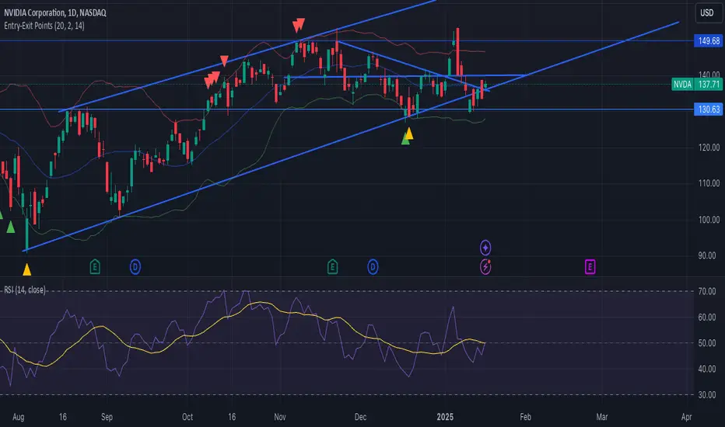Viewport: 725px width, 427px height.
Task: Click the Nov label on the time axis
Action: tap(280, 417)
